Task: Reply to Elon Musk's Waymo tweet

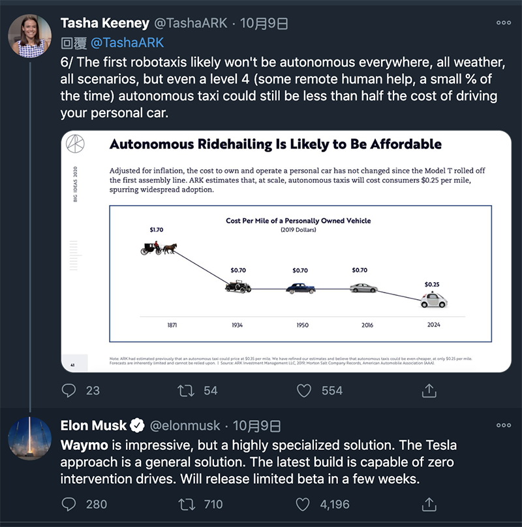Action: pos(69,504)
